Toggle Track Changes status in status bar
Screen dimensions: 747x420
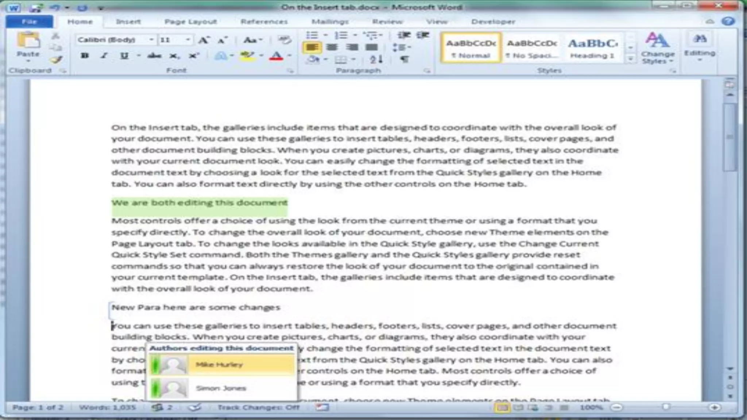[x=258, y=407]
